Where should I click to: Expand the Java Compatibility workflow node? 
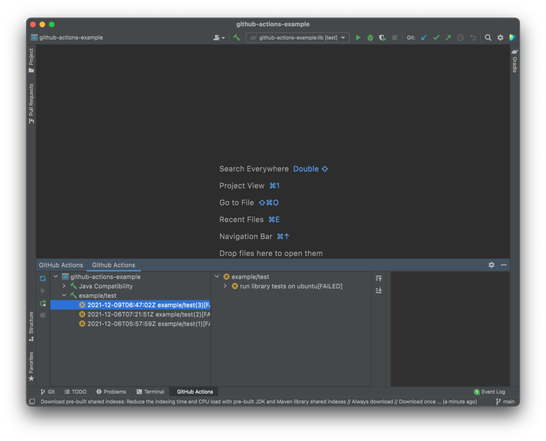click(64, 286)
